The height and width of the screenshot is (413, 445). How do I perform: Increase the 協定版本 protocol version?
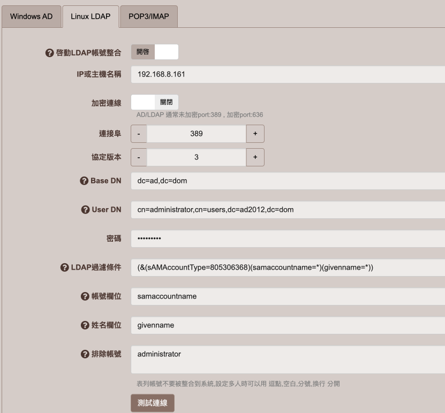(x=255, y=157)
